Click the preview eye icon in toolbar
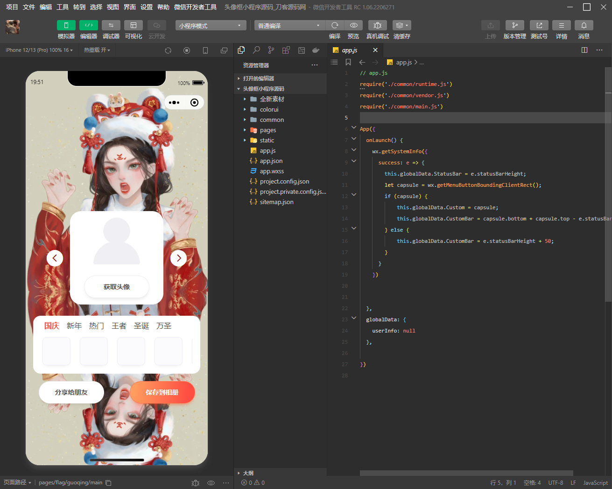Viewport: 612px width, 489px height. 354,25
